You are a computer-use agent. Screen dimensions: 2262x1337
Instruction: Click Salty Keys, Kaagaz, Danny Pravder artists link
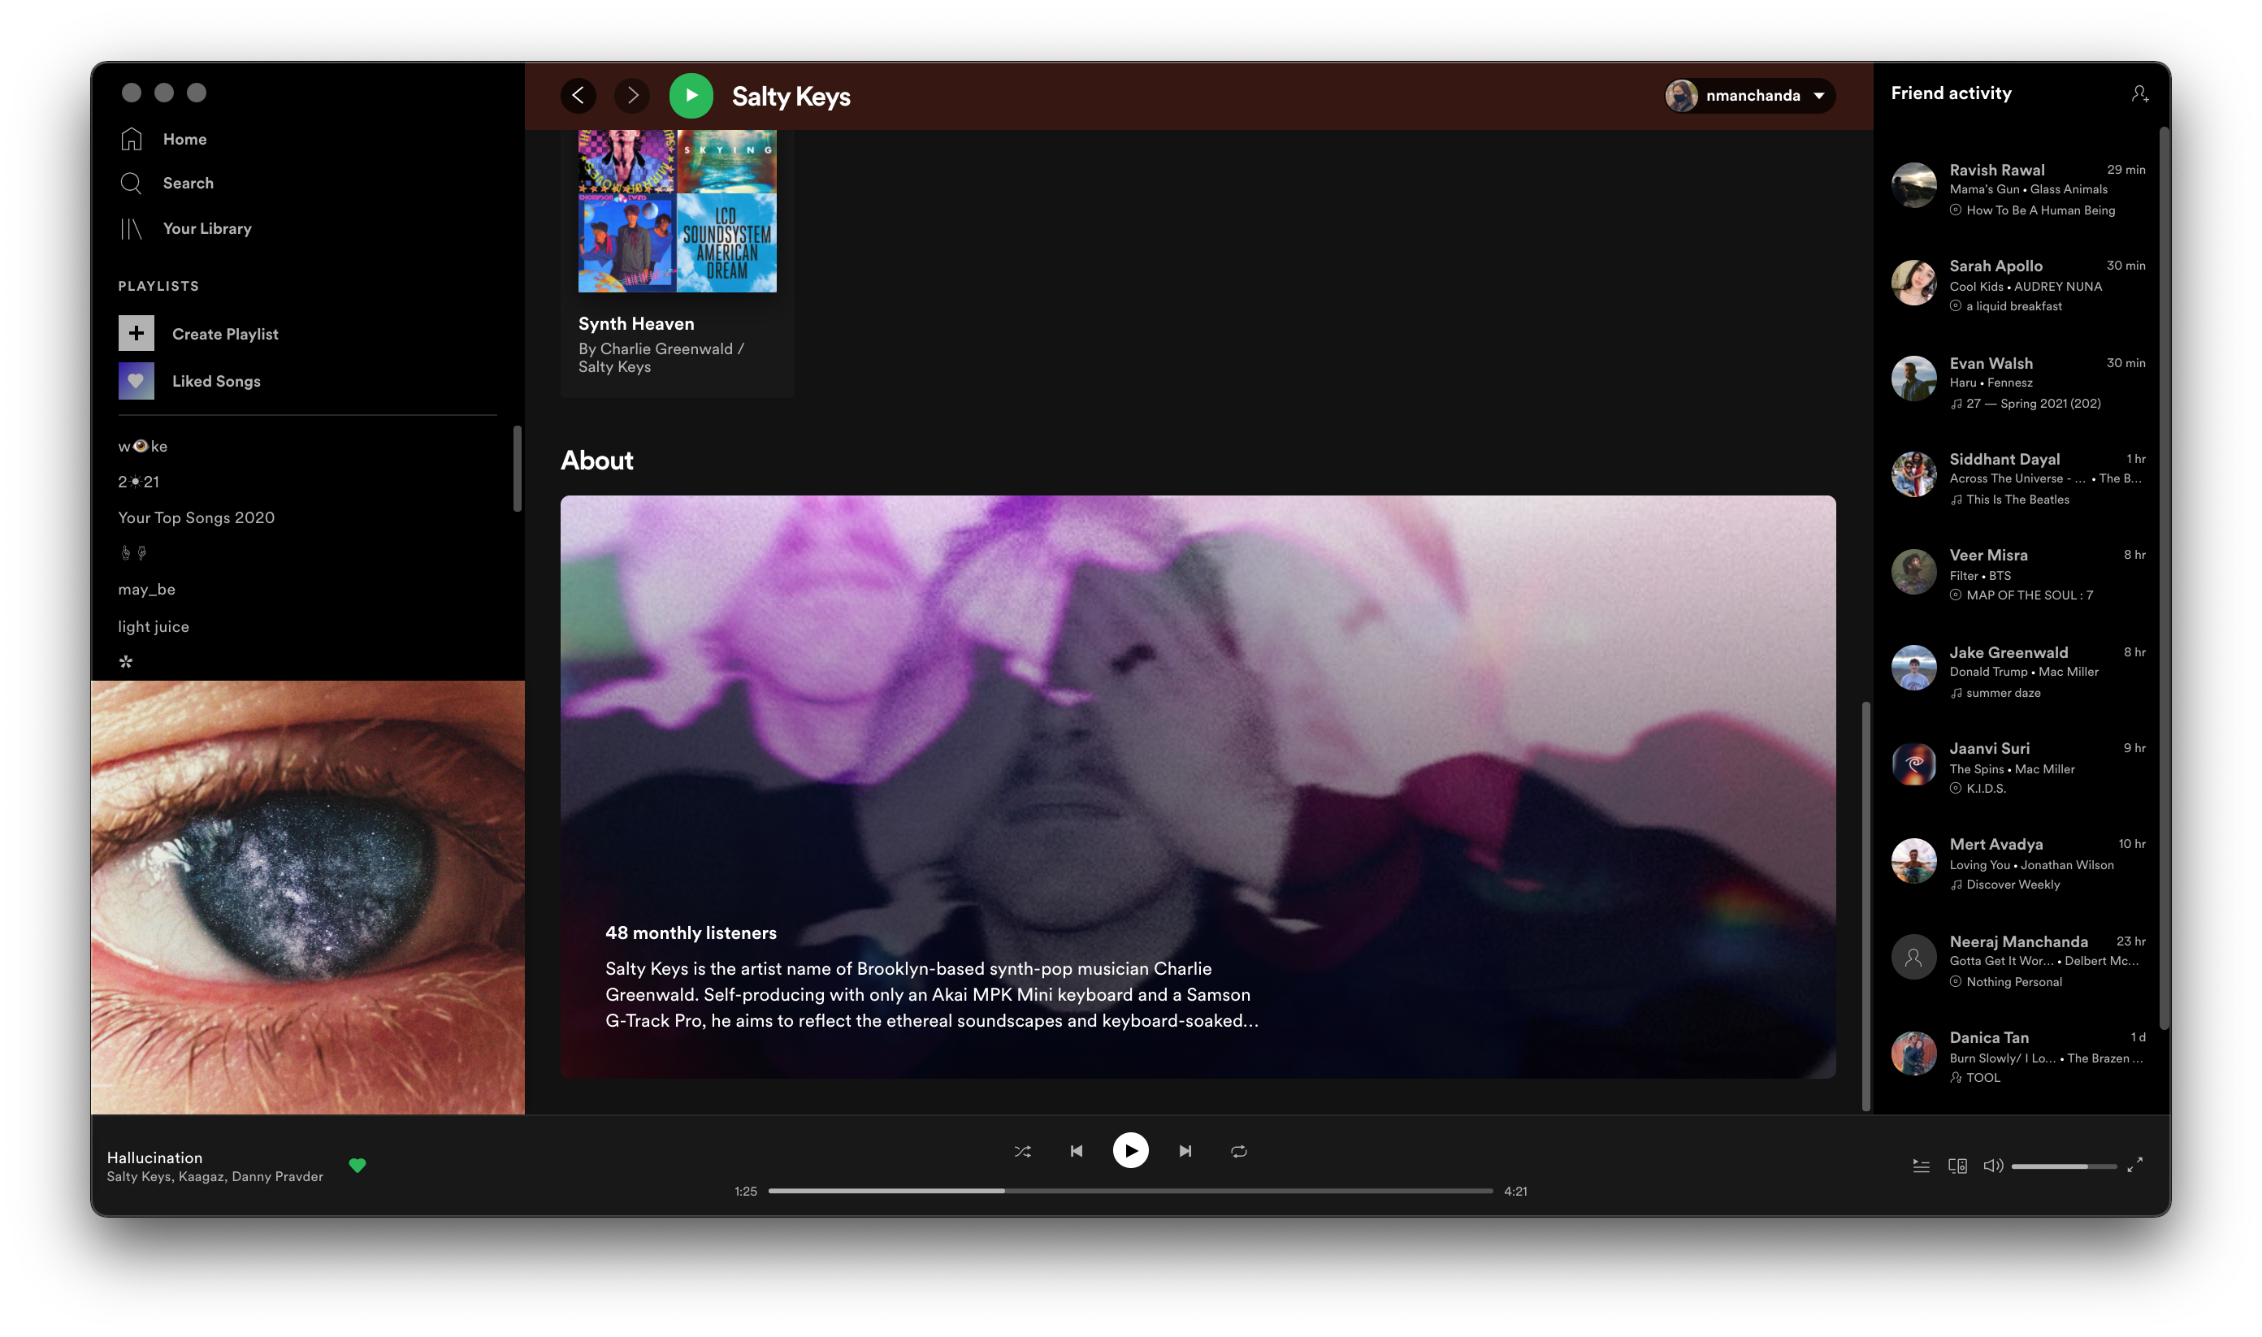214,1177
